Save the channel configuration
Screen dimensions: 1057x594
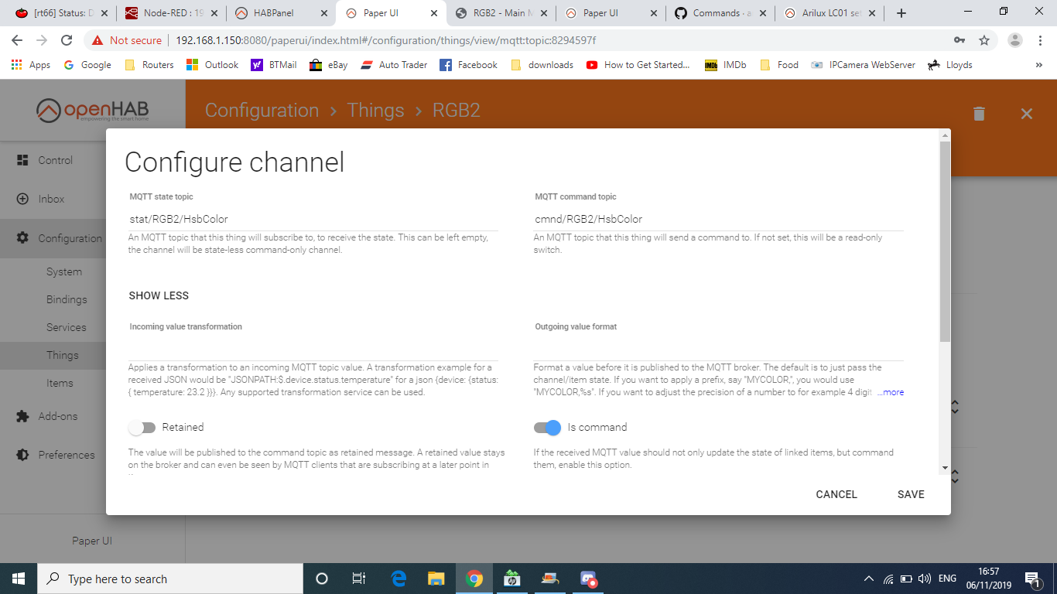(x=911, y=494)
